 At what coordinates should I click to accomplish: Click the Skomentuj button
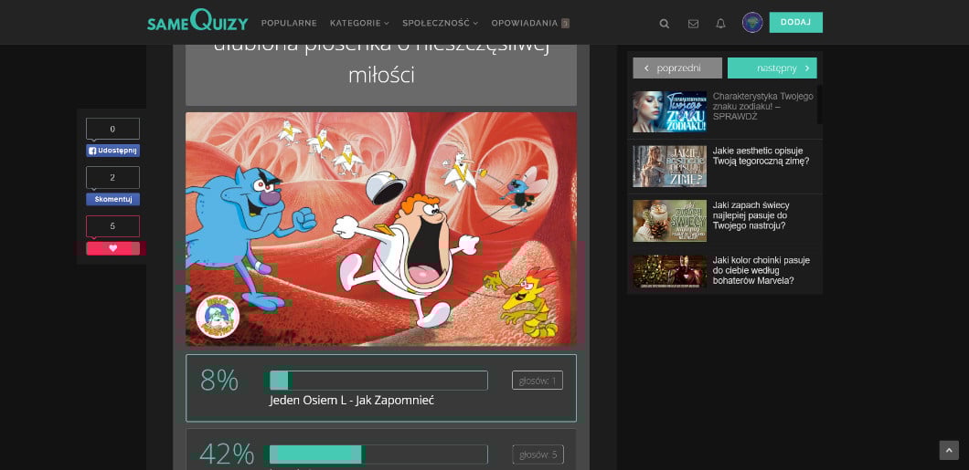pos(112,199)
